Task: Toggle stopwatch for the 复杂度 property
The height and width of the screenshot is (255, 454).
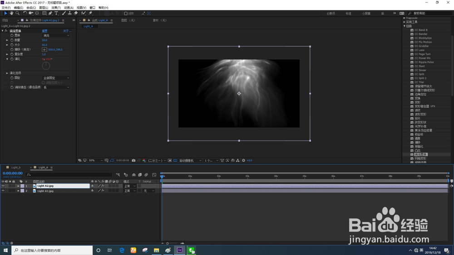Action: pyautogui.click(x=12, y=54)
